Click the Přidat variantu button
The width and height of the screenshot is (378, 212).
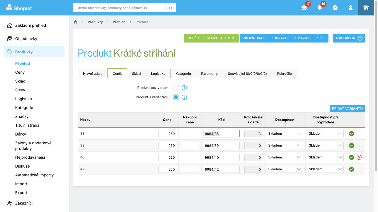(347, 109)
